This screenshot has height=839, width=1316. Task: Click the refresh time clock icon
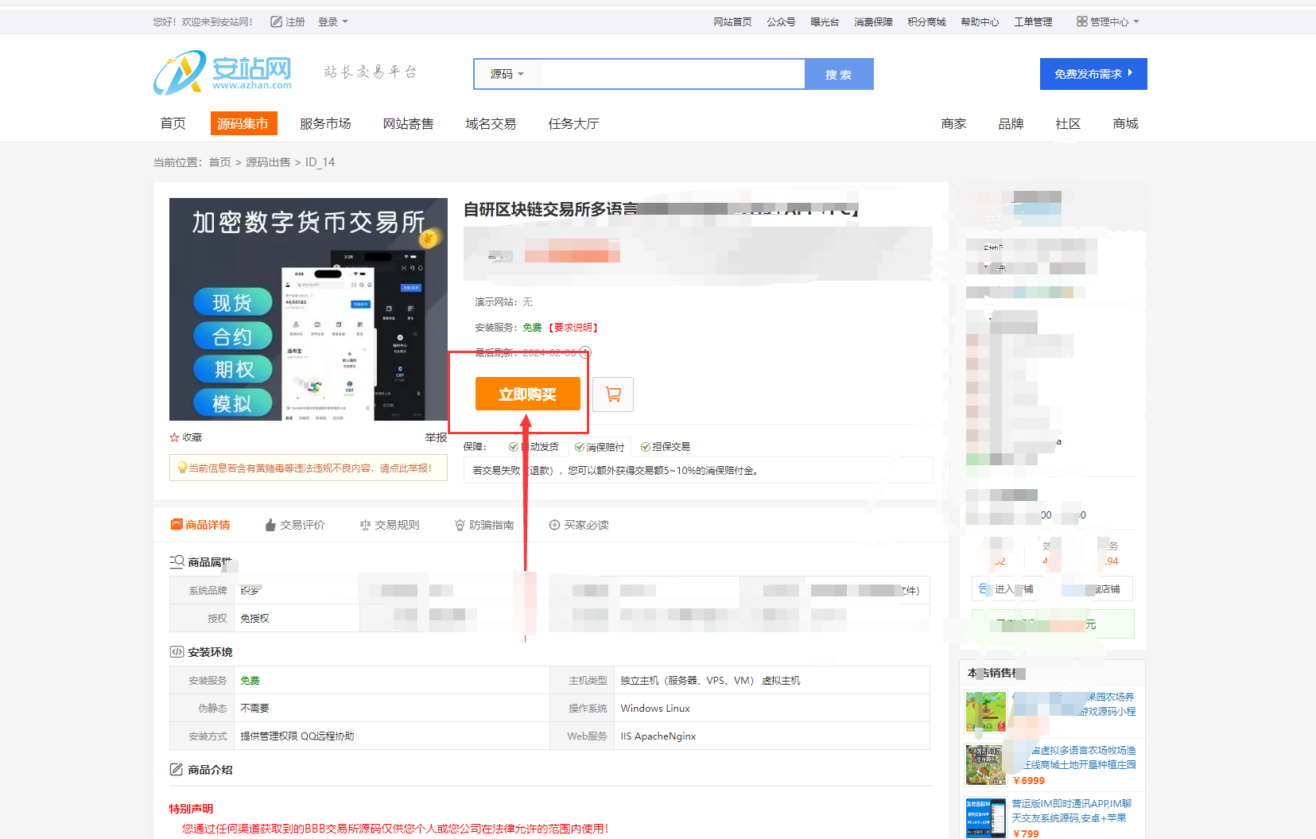(x=585, y=352)
